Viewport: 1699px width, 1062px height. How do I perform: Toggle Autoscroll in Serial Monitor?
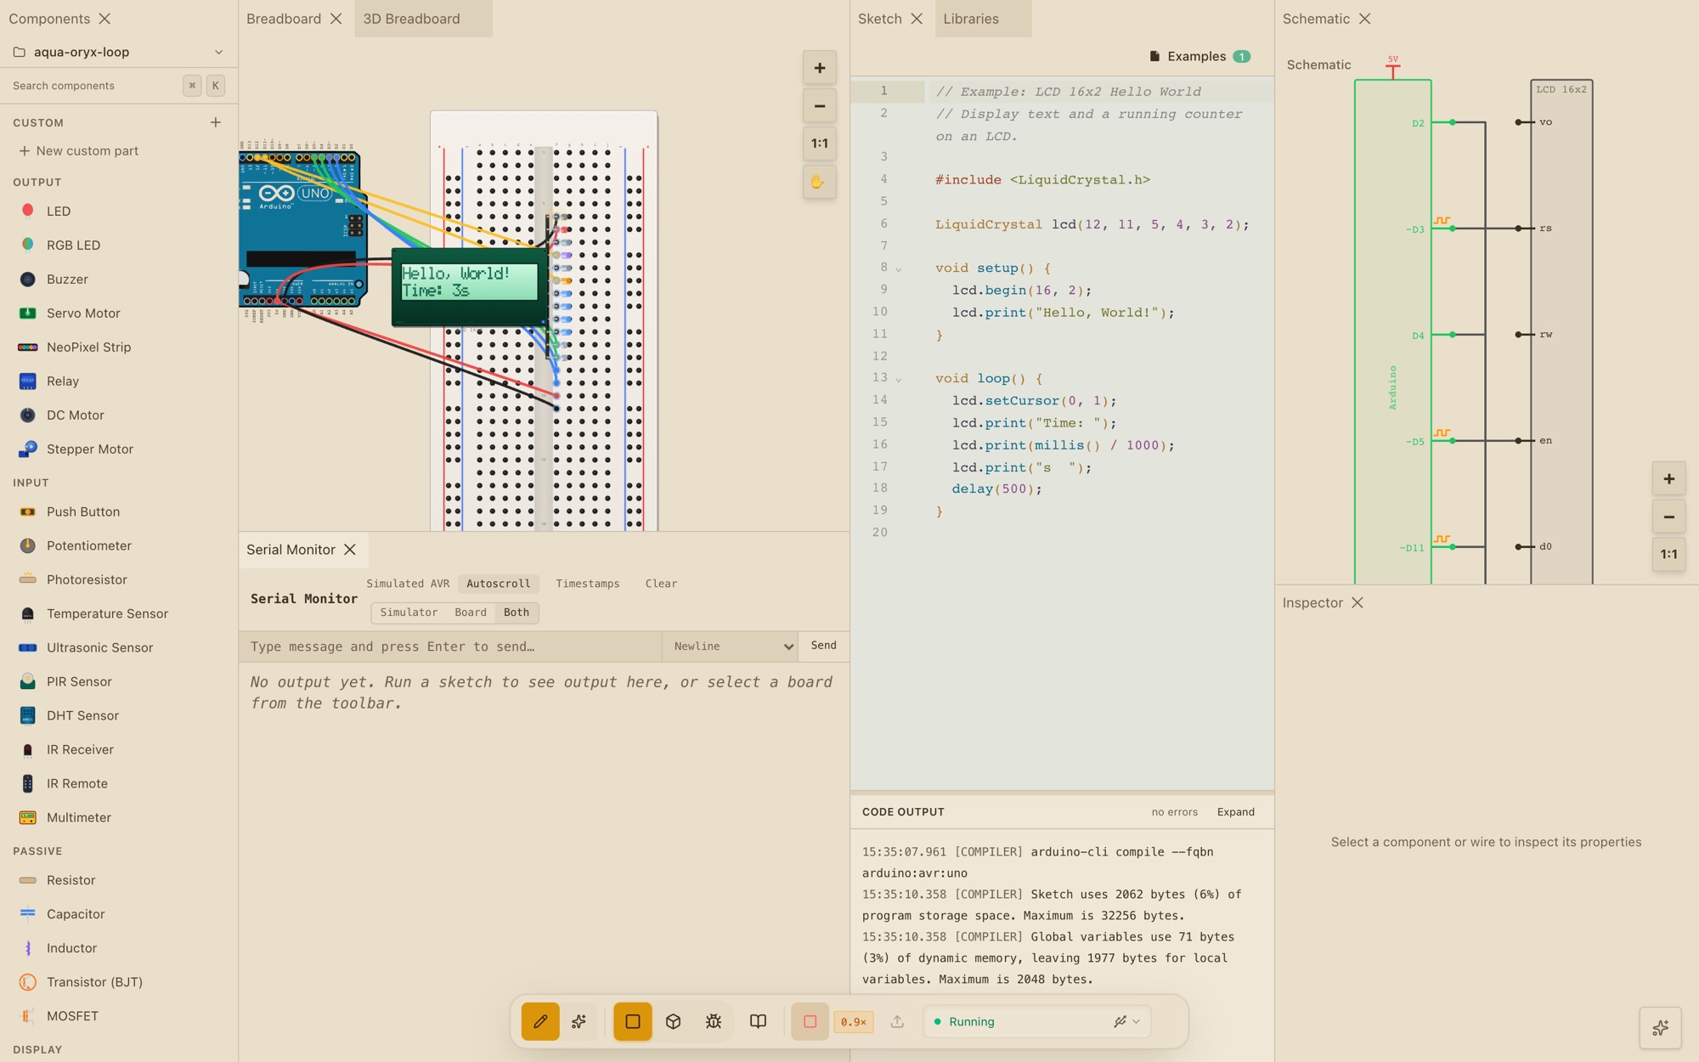498,584
